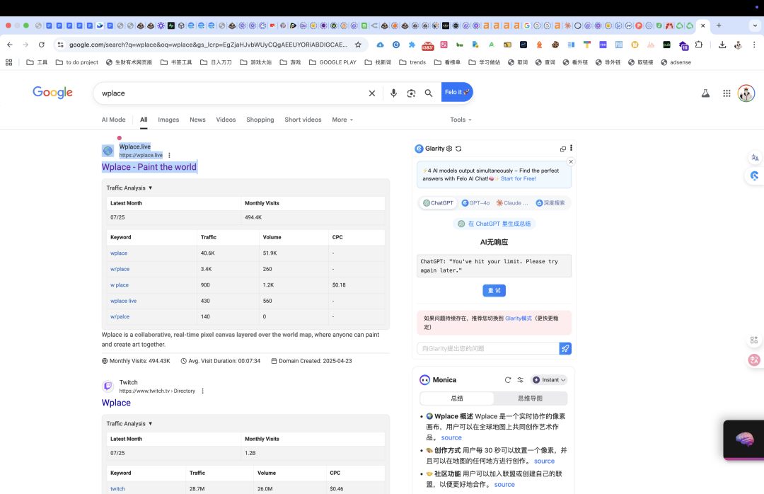
Task: Select the GPT-4o model in Glarity
Action: tap(475, 203)
